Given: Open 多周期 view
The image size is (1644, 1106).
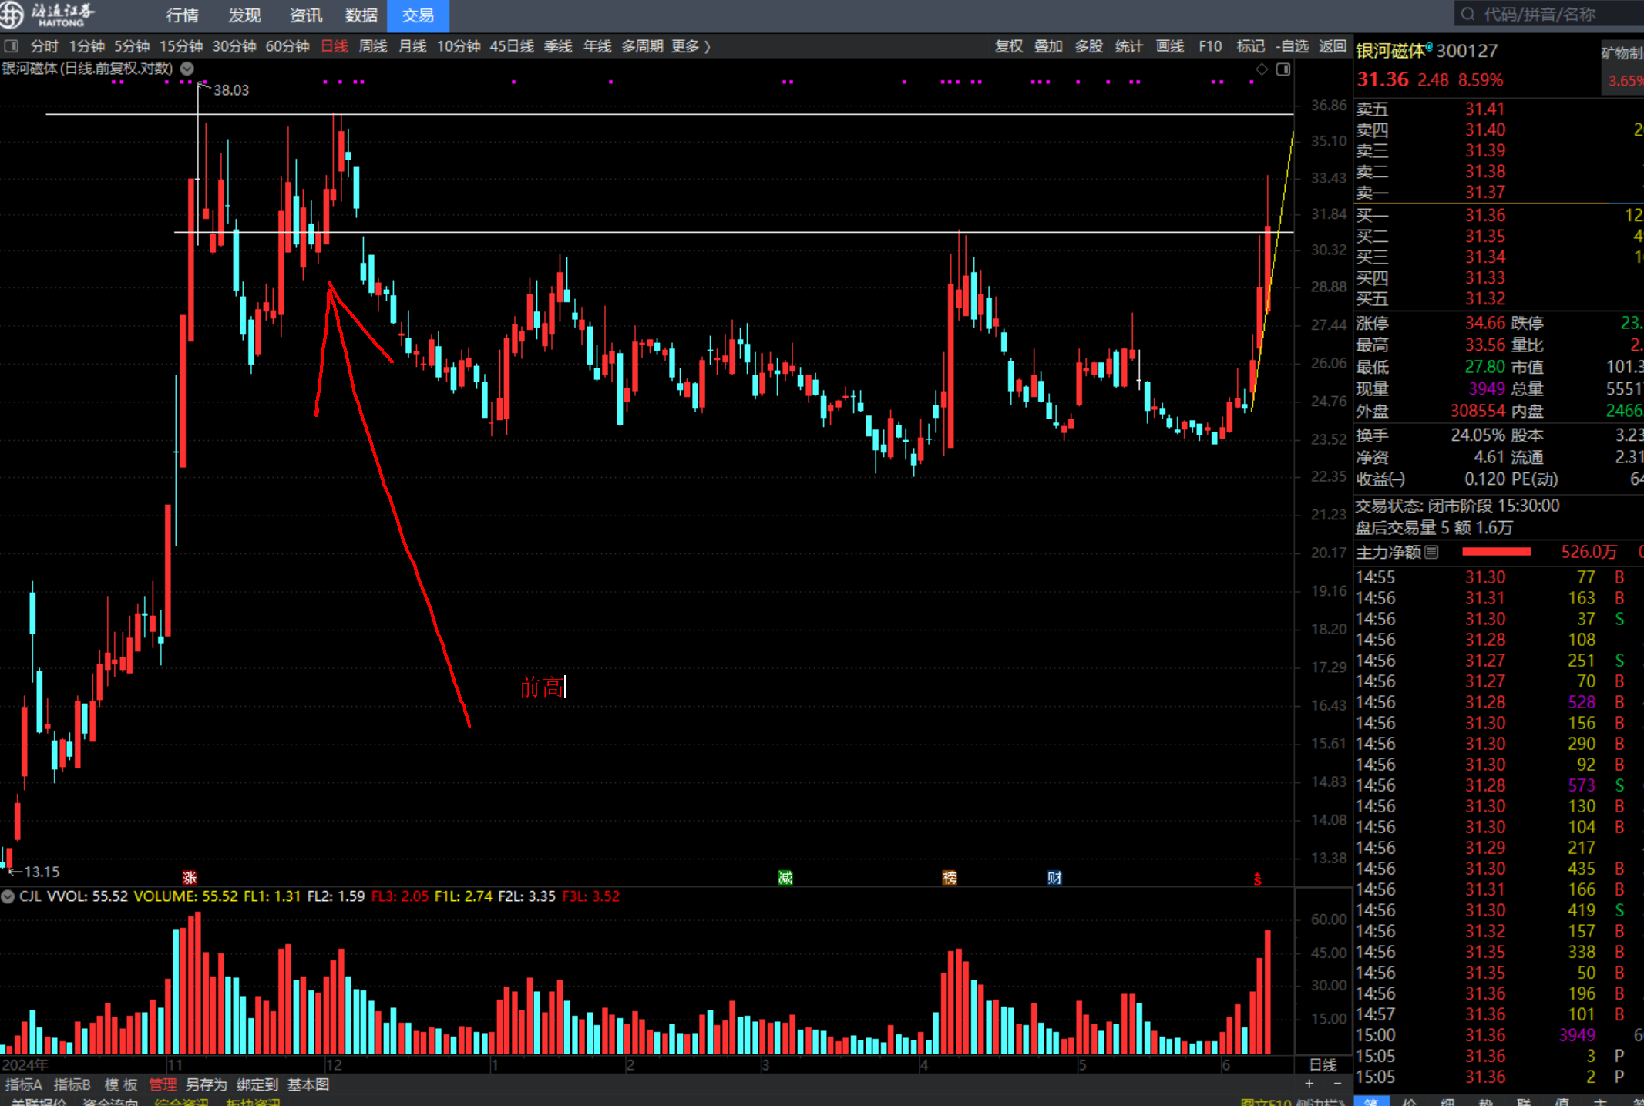Looking at the screenshot, I should [643, 46].
